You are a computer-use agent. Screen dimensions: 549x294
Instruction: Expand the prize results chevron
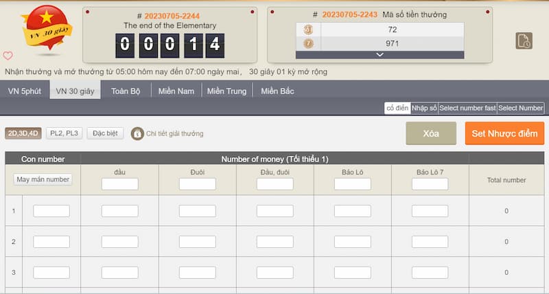tap(379, 54)
